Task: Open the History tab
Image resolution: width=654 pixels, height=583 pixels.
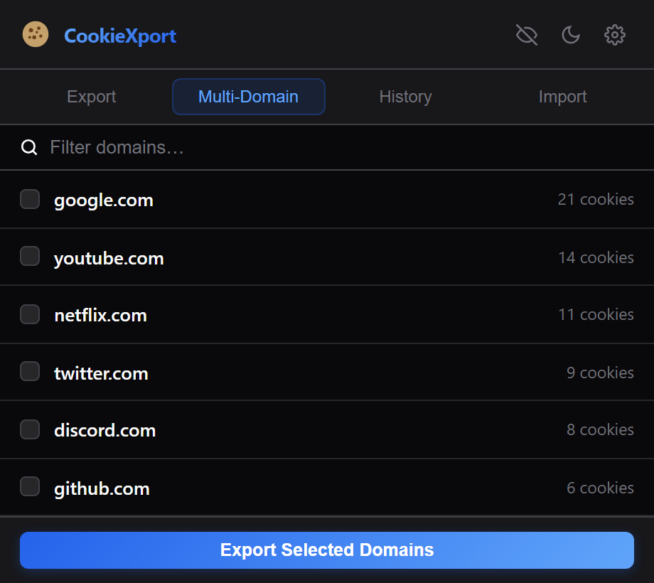Action: point(405,97)
